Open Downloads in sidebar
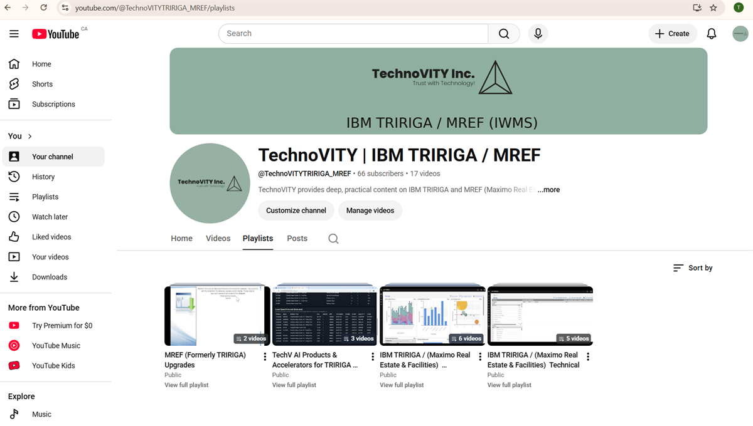The width and height of the screenshot is (753, 426). [x=53, y=277]
